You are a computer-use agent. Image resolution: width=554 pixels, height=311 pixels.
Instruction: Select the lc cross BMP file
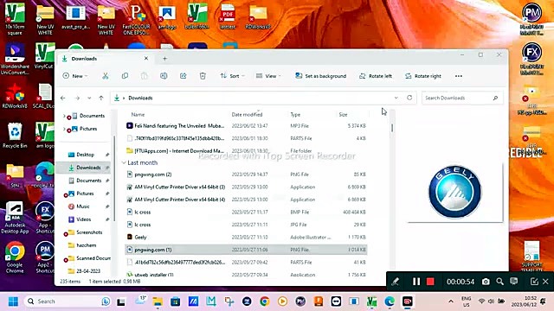[246, 212]
